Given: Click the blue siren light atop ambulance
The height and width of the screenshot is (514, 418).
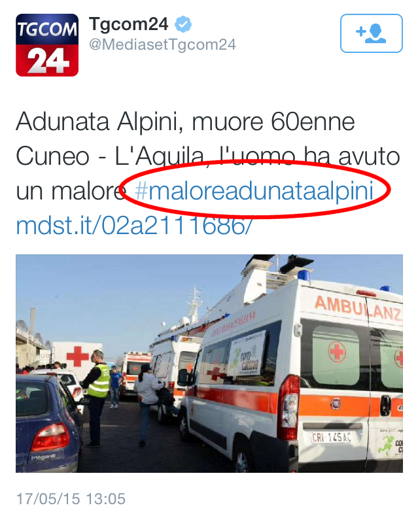Looking at the screenshot, I should point(304,275).
